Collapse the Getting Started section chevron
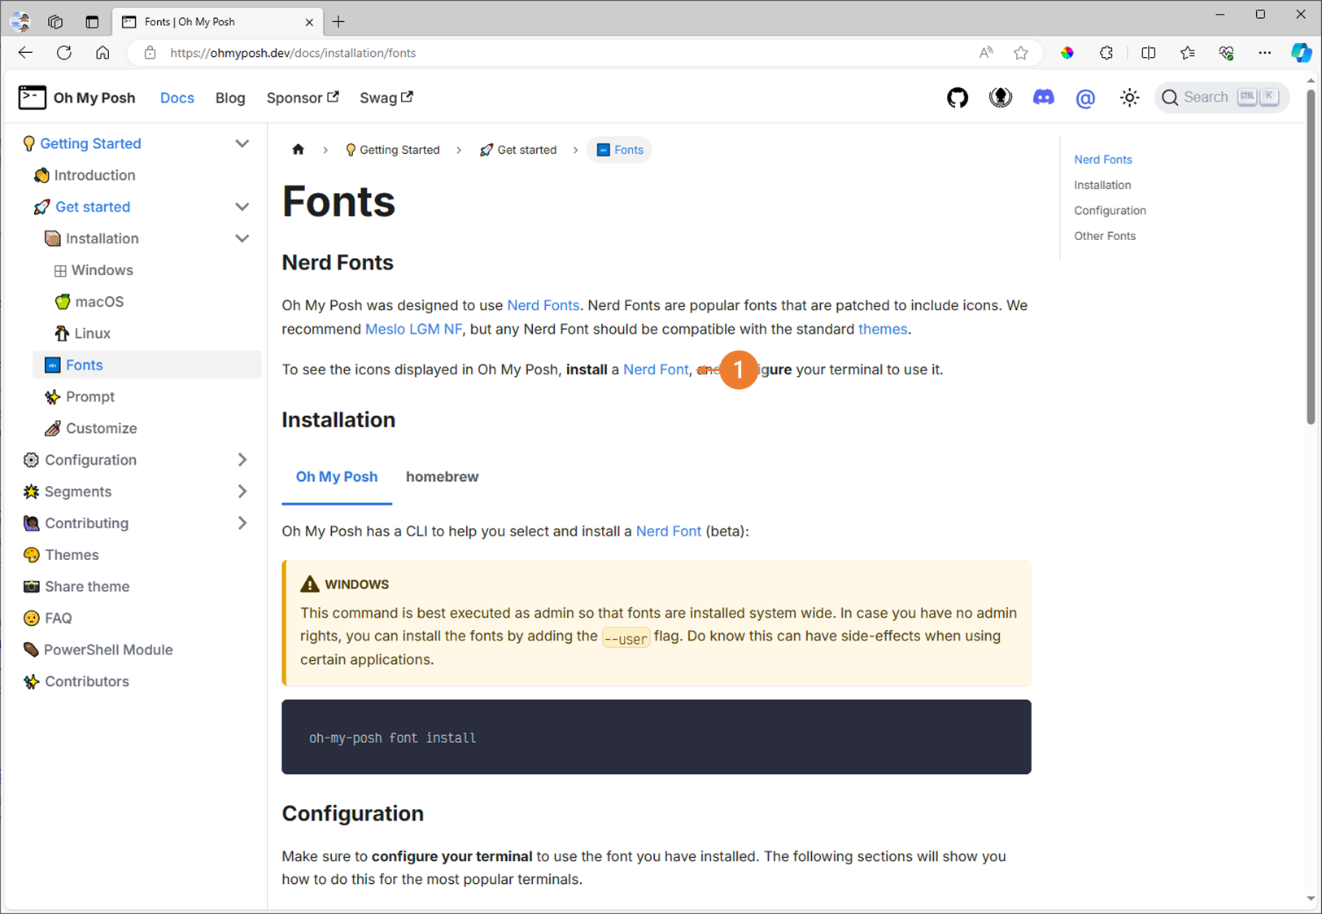This screenshot has width=1322, height=914. [242, 143]
